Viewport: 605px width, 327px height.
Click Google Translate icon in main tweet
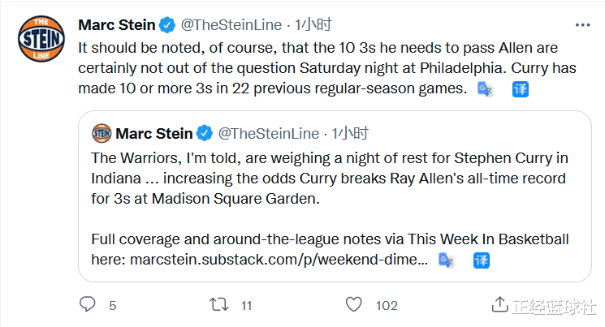485,89
